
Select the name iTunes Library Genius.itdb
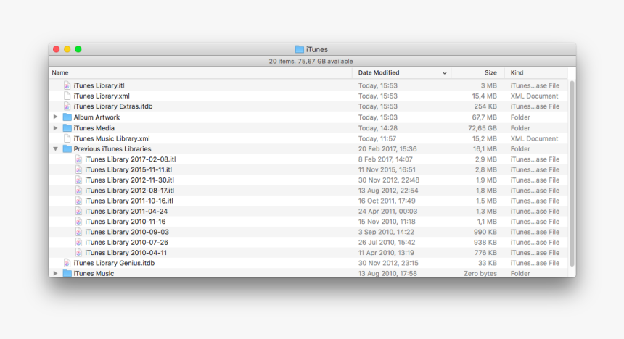coord(114,263)
